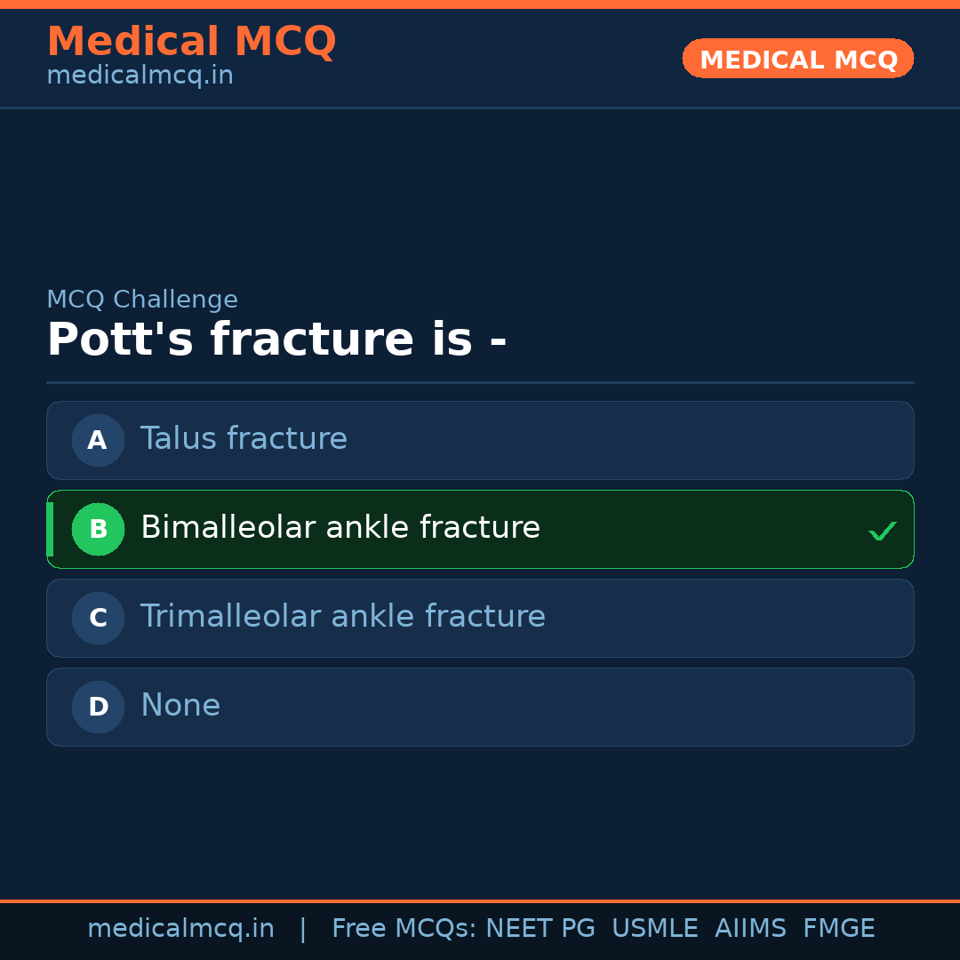Select Bimalleolar ankle fracture answer

click(340, 528)
